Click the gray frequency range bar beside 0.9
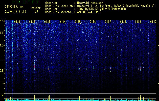Image resolution: width=159 pixels, height=101 pixels. [5, 64]
